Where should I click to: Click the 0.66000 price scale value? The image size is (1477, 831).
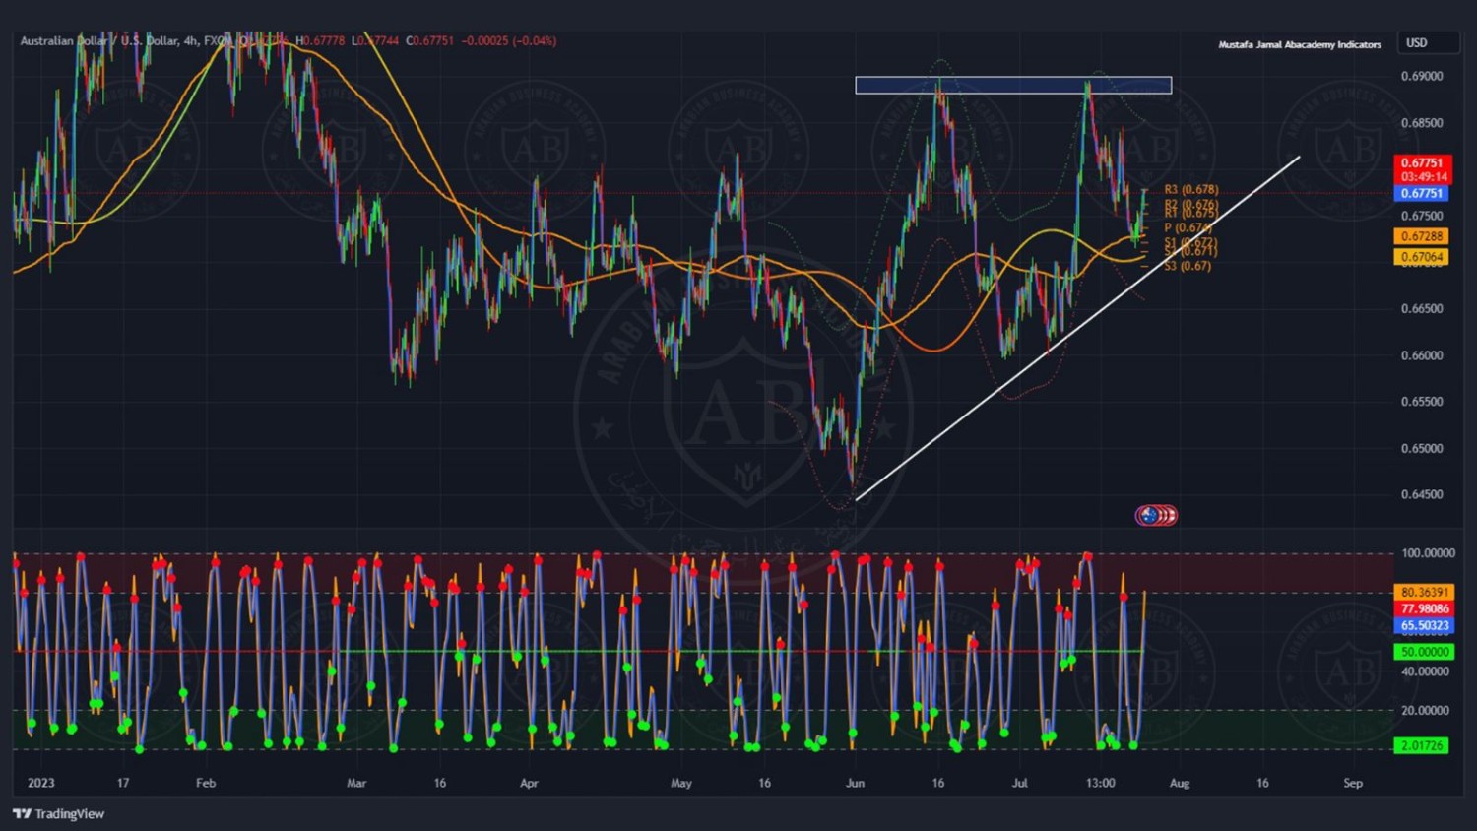(1422, 355)
